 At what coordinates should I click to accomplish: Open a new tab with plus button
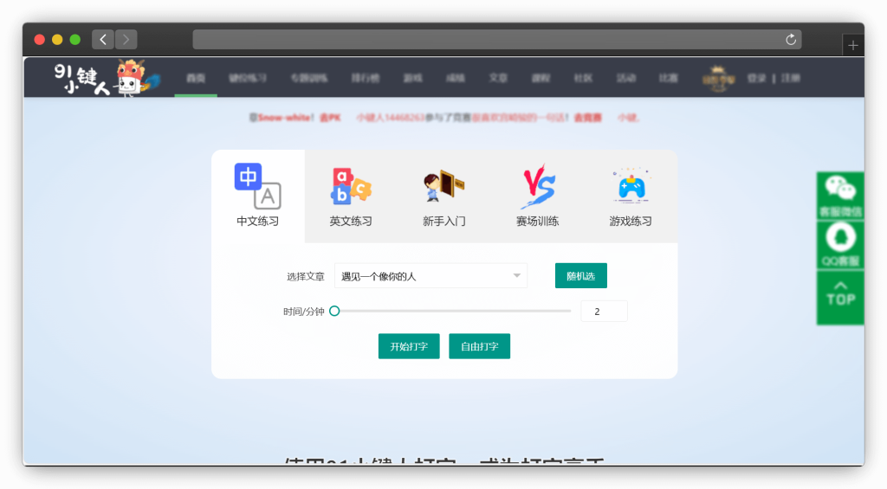point(853,45)
